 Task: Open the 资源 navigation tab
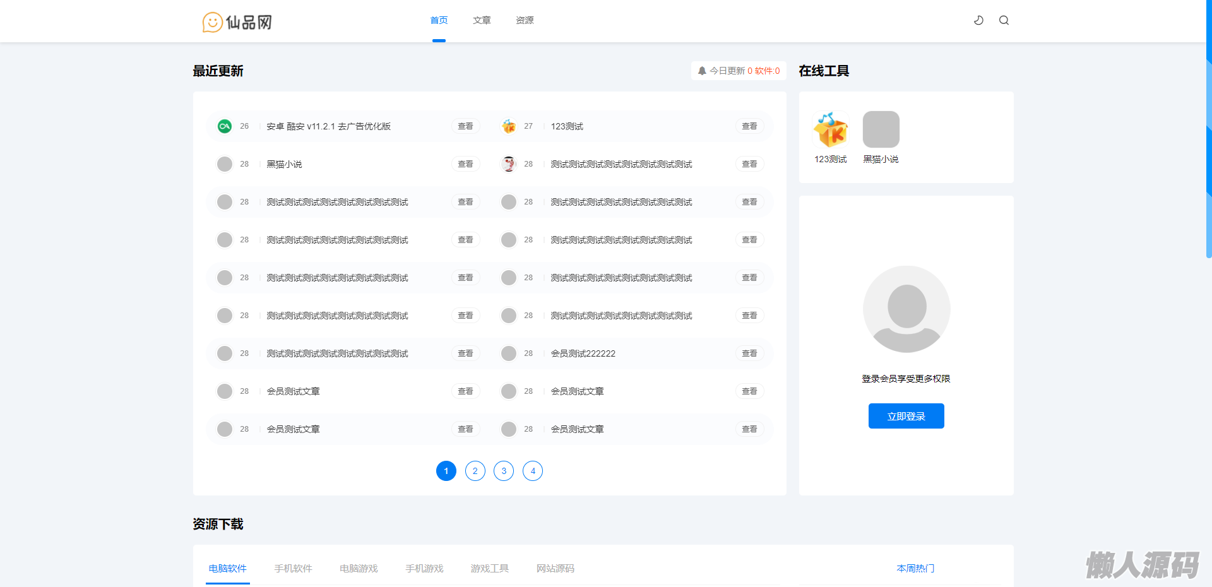click(x=525, y=20)
